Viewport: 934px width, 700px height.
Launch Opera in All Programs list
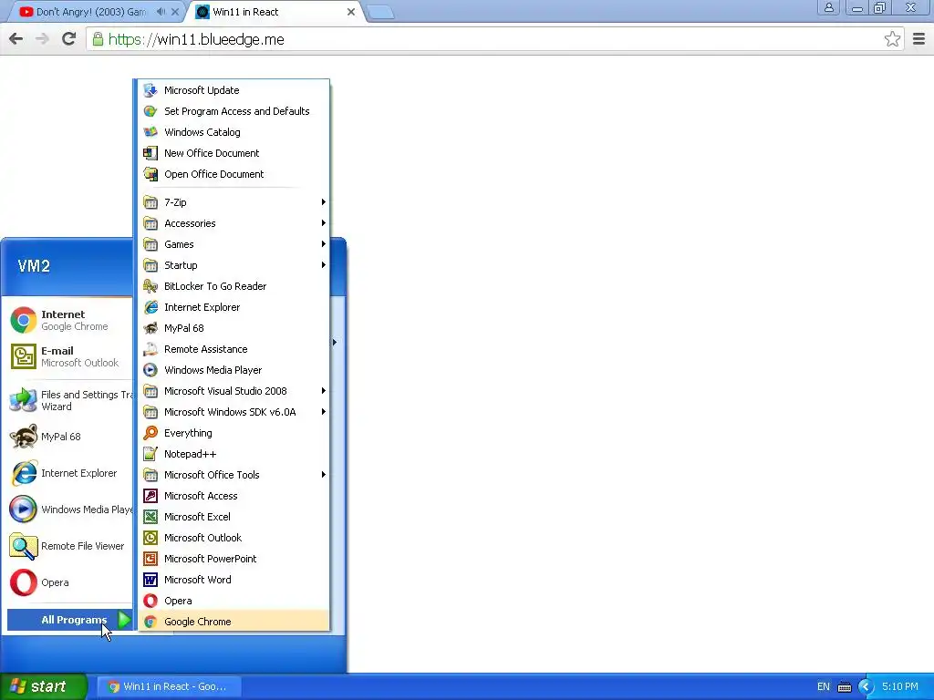tap(233, 601)
